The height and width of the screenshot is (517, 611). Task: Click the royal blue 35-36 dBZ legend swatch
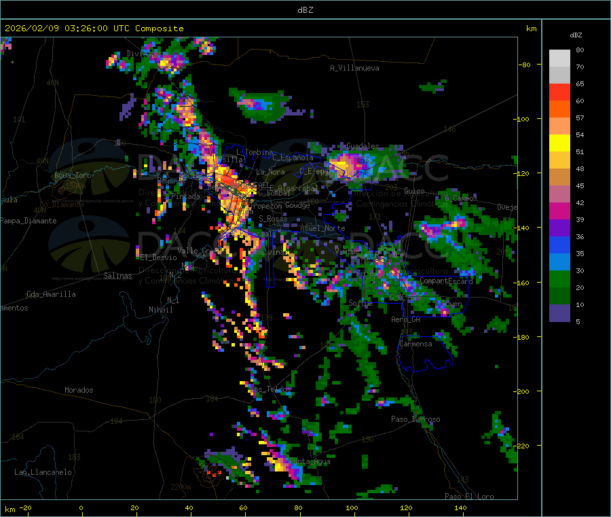point(559,245)
